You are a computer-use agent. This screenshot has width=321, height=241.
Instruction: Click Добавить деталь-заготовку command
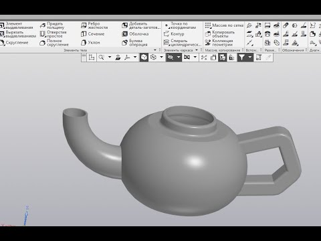tap(141, 25)
